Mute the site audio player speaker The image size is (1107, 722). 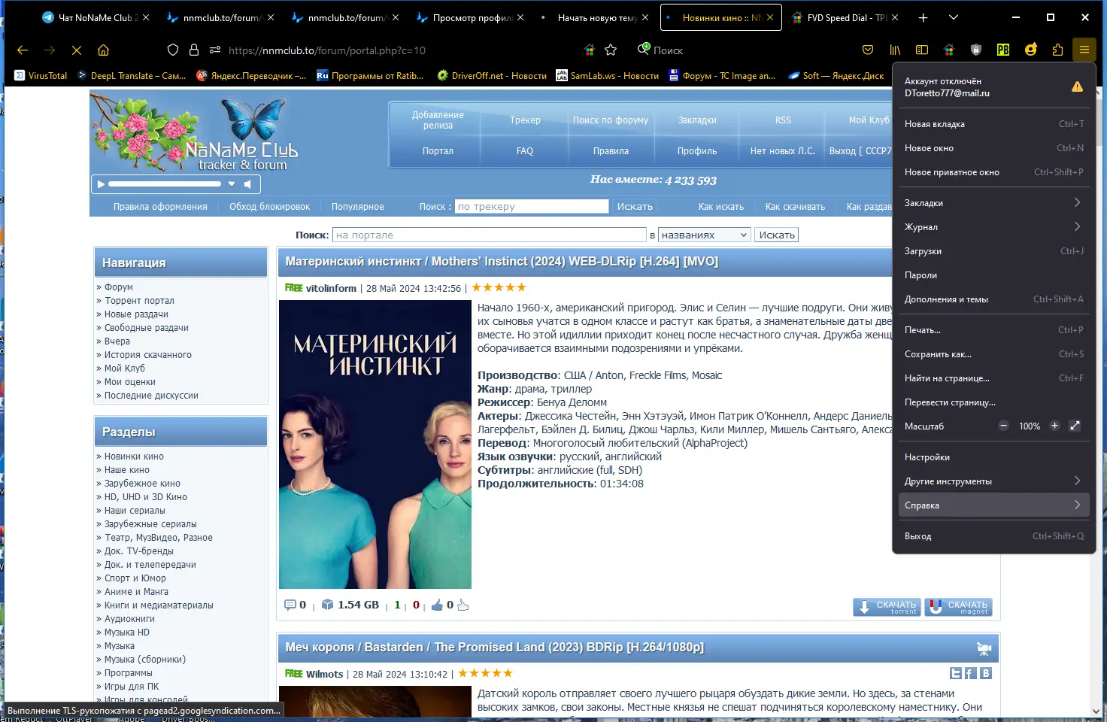247,184
